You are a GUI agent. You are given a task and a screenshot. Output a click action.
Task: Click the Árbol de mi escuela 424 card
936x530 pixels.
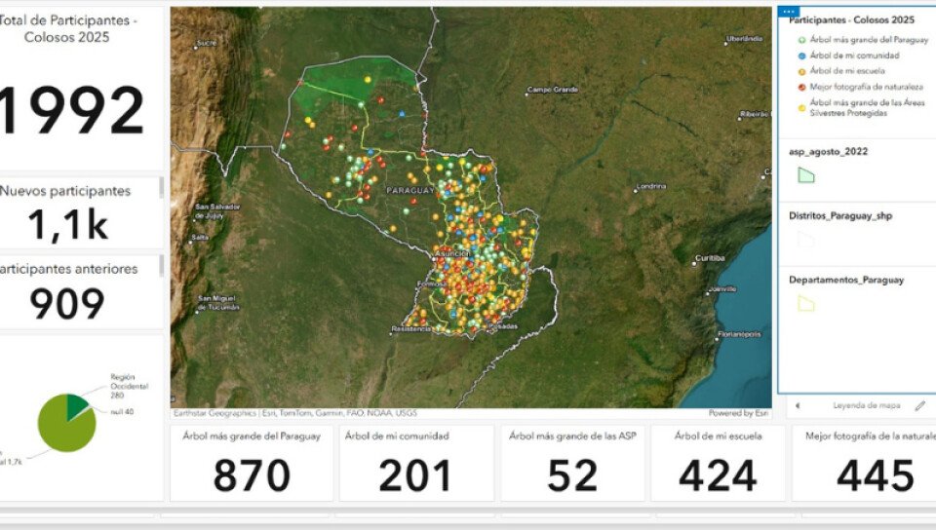pos(718,464)
